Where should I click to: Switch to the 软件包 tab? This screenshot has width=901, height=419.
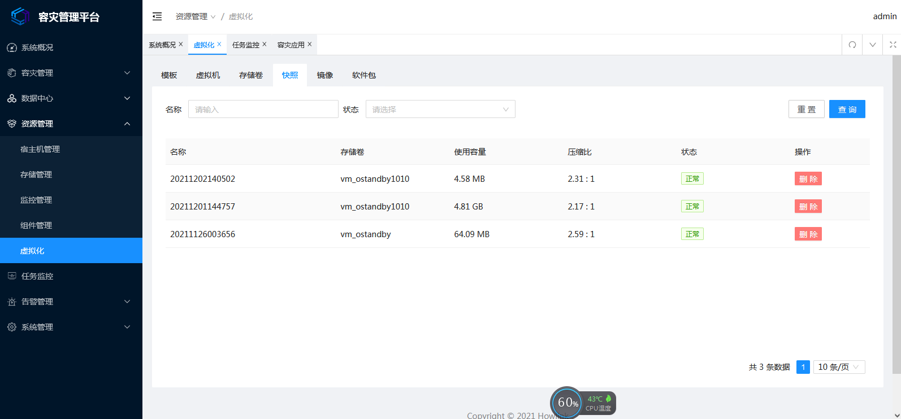(x=364, y=75)
